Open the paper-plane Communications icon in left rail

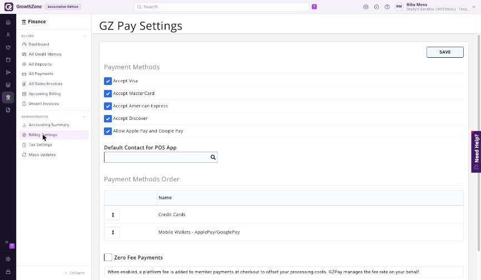(x=8, y=72)
